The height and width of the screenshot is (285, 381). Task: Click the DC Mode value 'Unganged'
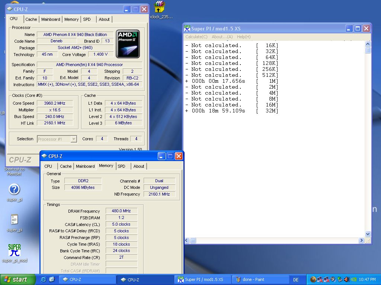coord(159,187)
